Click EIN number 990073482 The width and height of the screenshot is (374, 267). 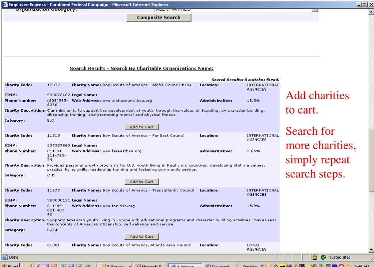click(x=58, y=95)
